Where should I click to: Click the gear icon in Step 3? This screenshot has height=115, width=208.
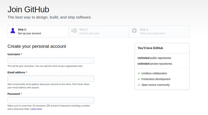tap(134, 31)
